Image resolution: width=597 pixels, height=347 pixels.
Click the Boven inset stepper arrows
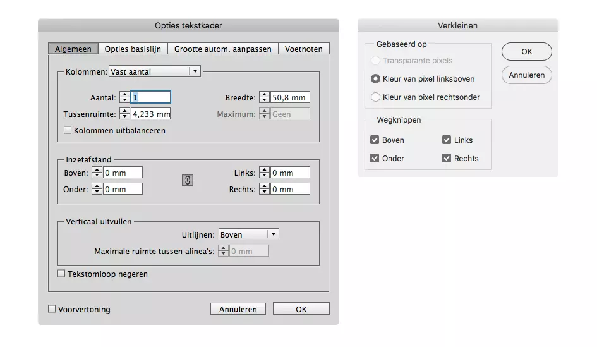97,173
